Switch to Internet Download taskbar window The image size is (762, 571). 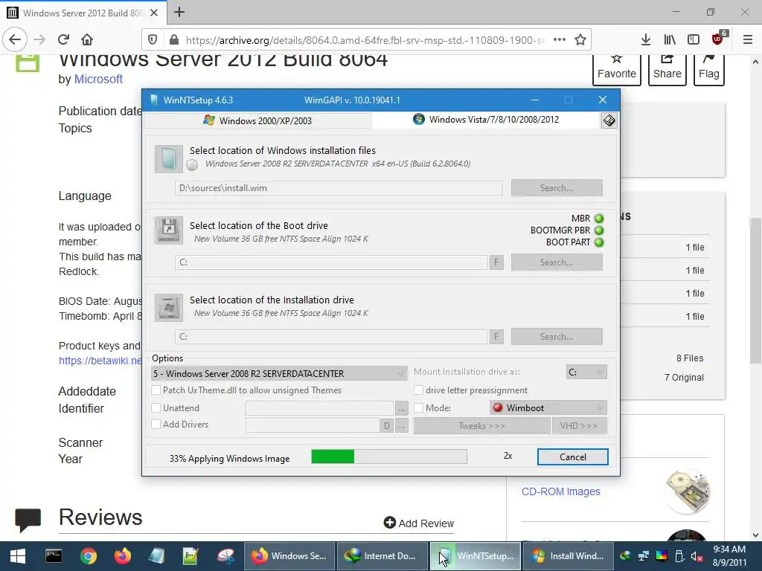click(382, 556)
